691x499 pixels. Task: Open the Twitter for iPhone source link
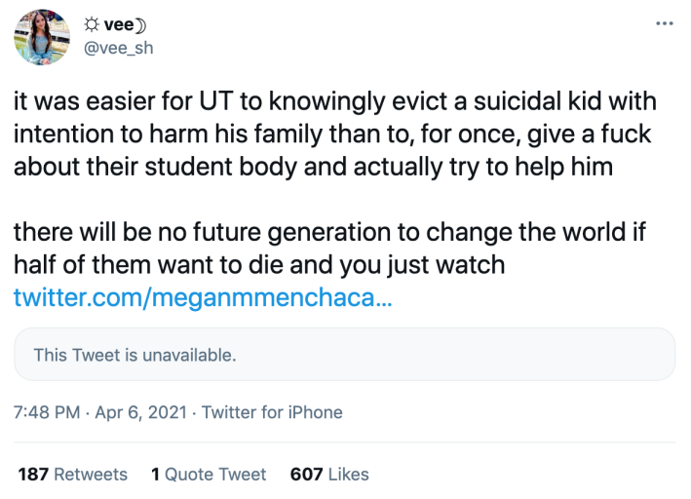272,412
